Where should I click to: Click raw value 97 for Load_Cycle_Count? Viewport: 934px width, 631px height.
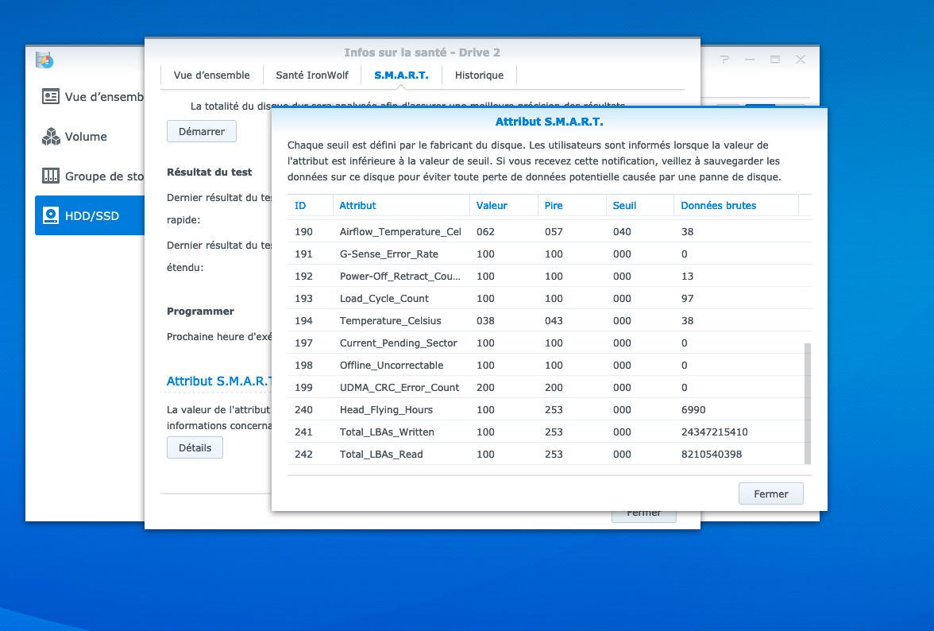coord(688,299)
